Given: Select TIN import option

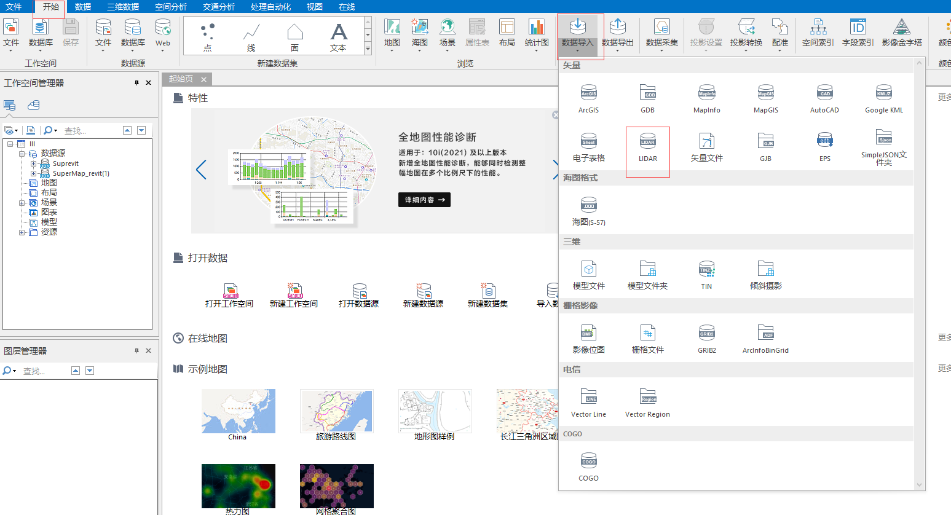Looking at the screenshot, I should click(706, 275).
